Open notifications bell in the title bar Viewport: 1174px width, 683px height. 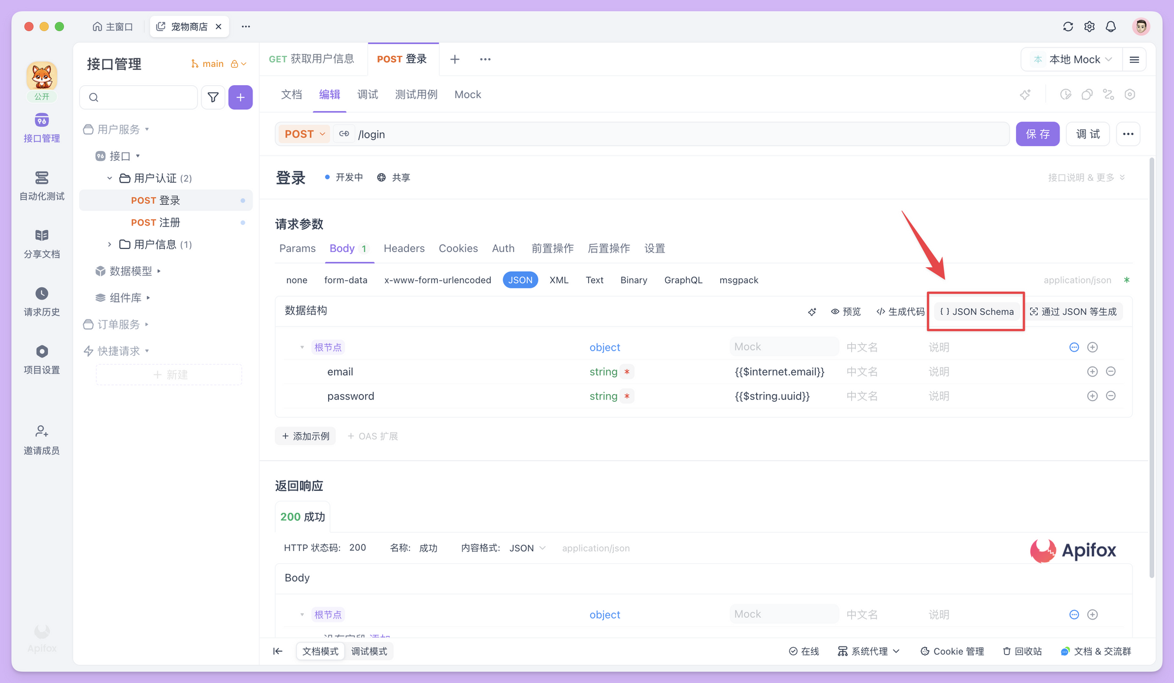(x=1111, y=26)
